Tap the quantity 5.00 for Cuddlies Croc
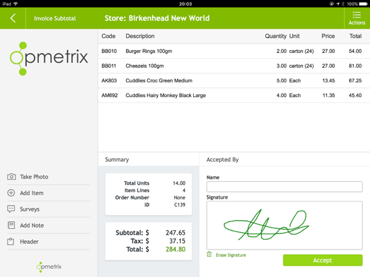The height and width of the screenshot is (277, 370). tap(282, 80)
